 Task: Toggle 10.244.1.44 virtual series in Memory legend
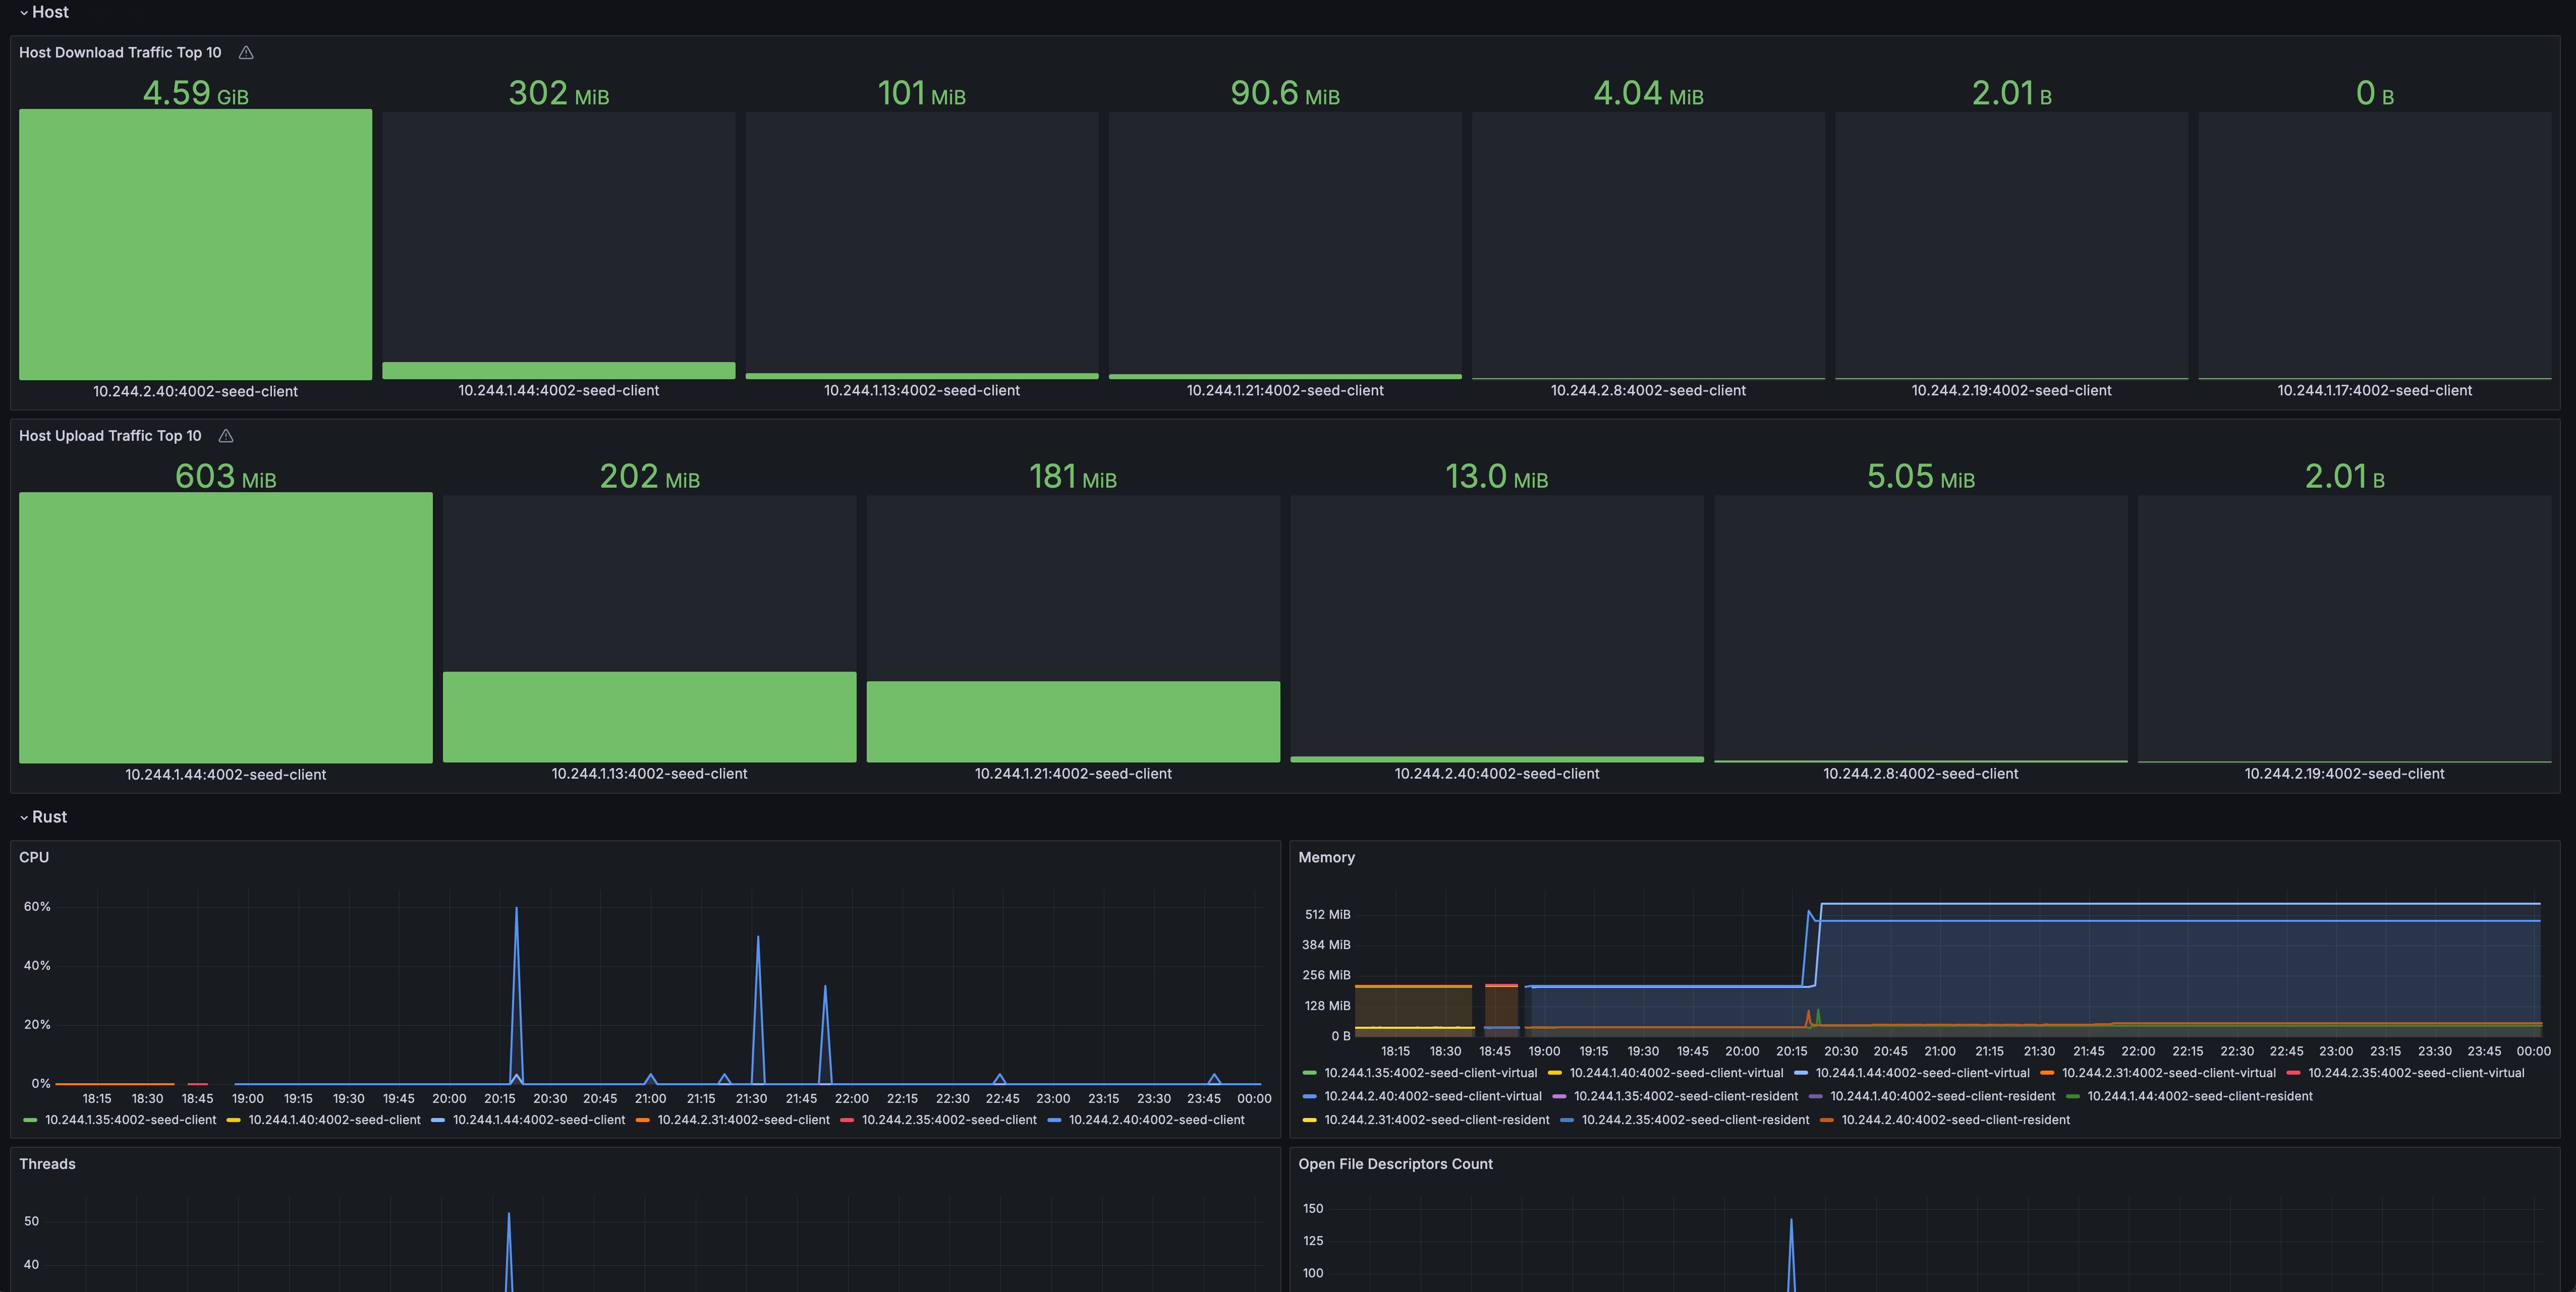click(1922, 1073)
